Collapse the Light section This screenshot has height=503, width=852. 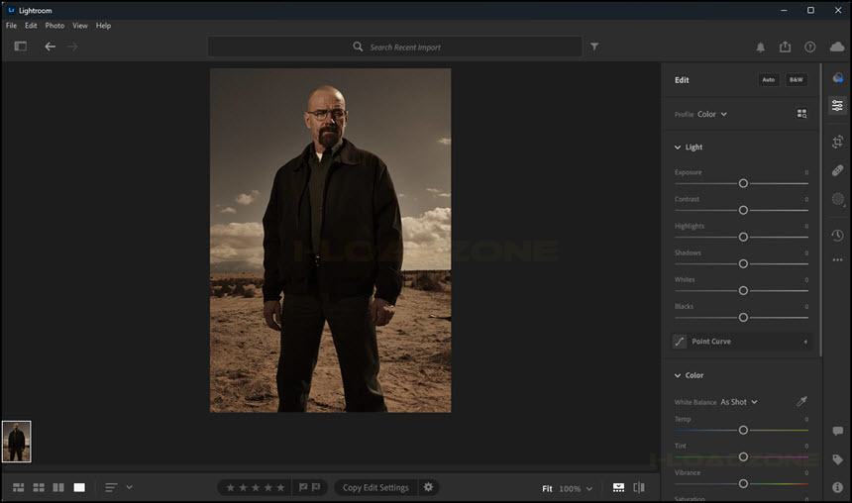click(678, 148)
